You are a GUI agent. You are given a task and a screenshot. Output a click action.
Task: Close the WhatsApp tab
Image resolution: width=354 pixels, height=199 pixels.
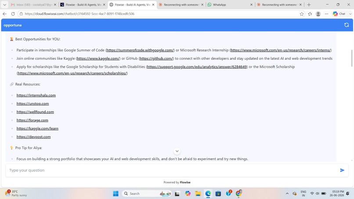click(x=251, y=4)
